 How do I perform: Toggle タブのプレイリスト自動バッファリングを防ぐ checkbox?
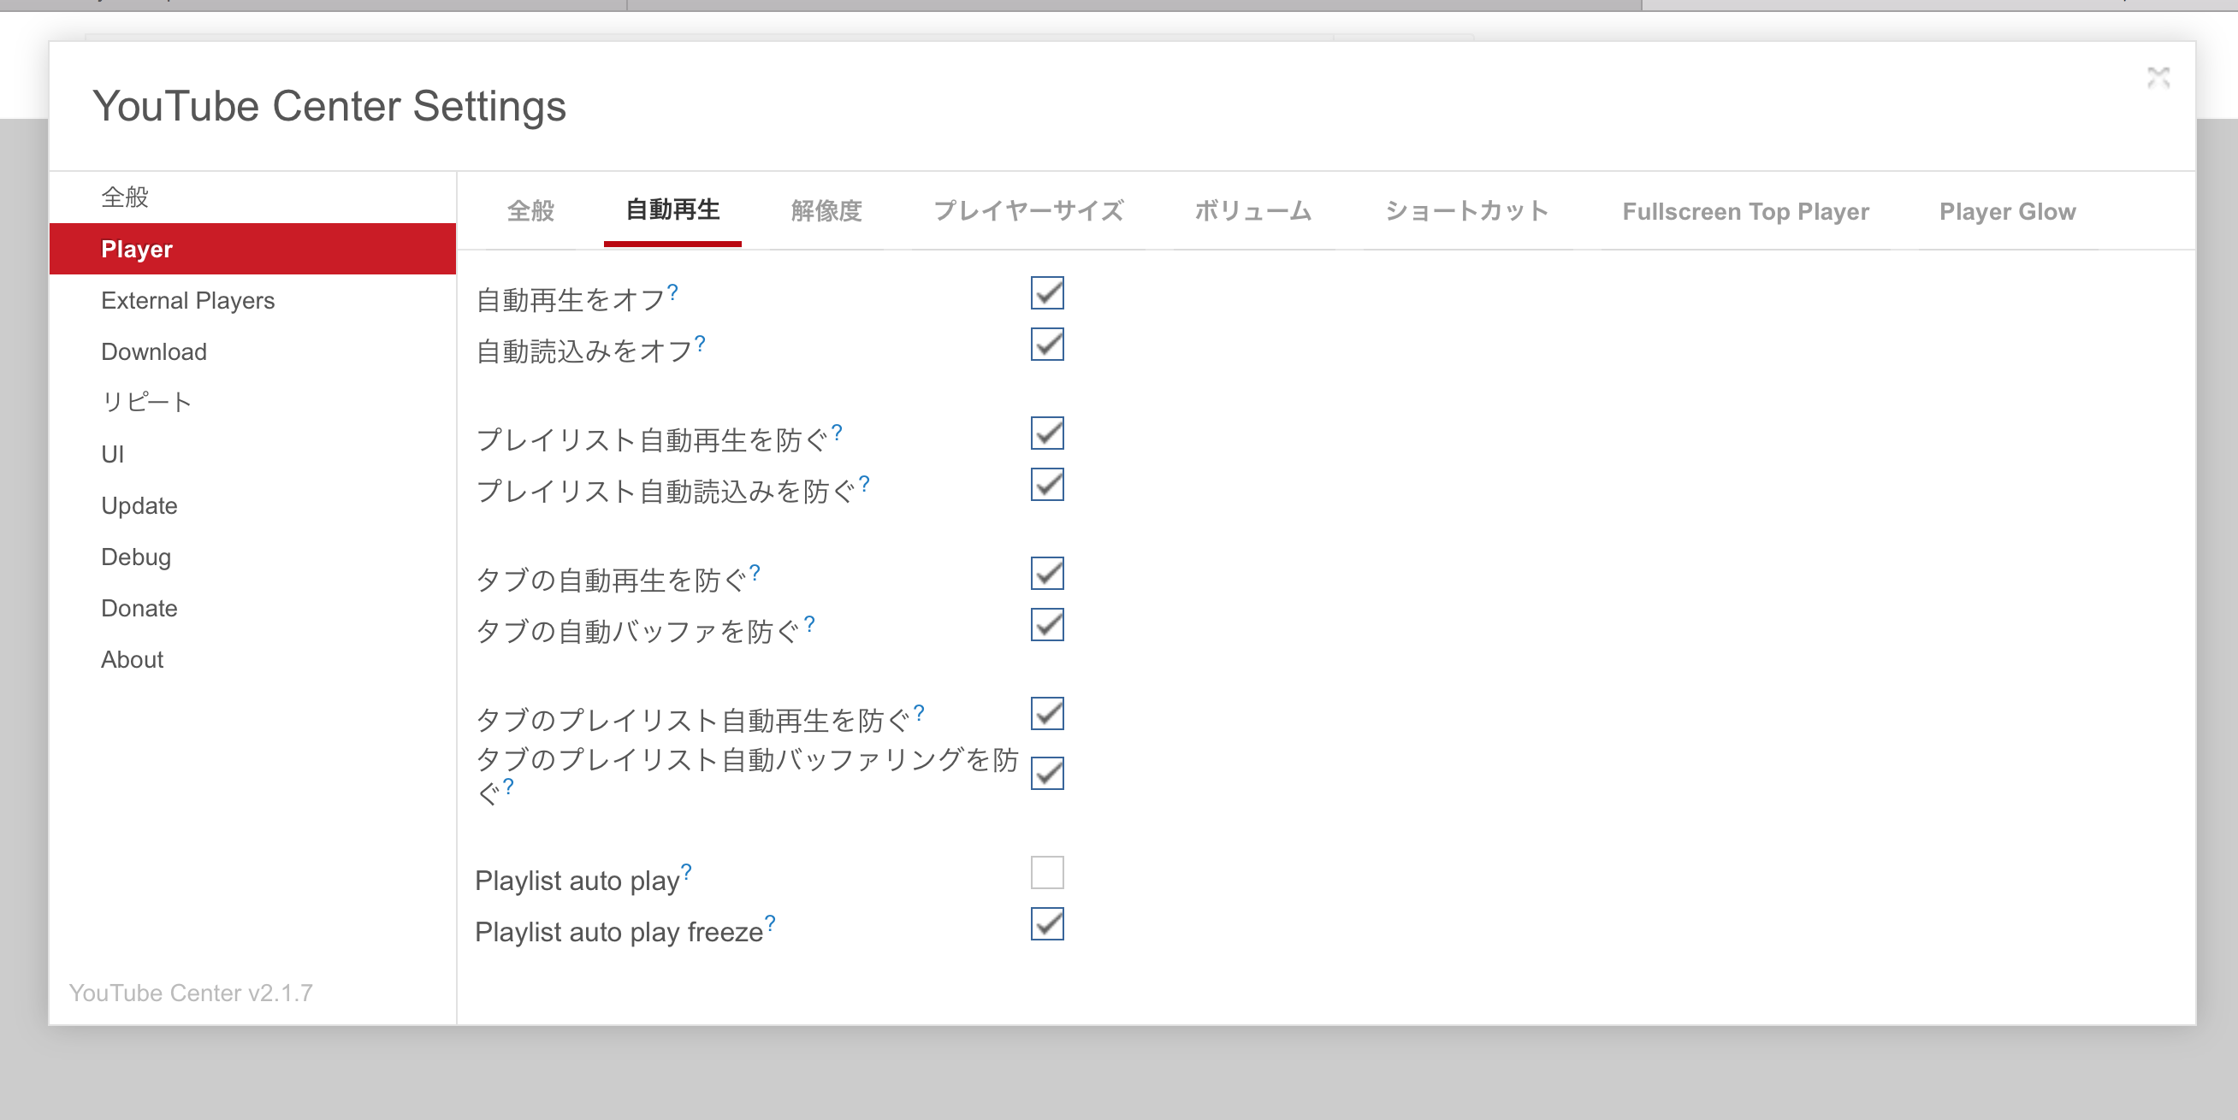(1047, 773)
